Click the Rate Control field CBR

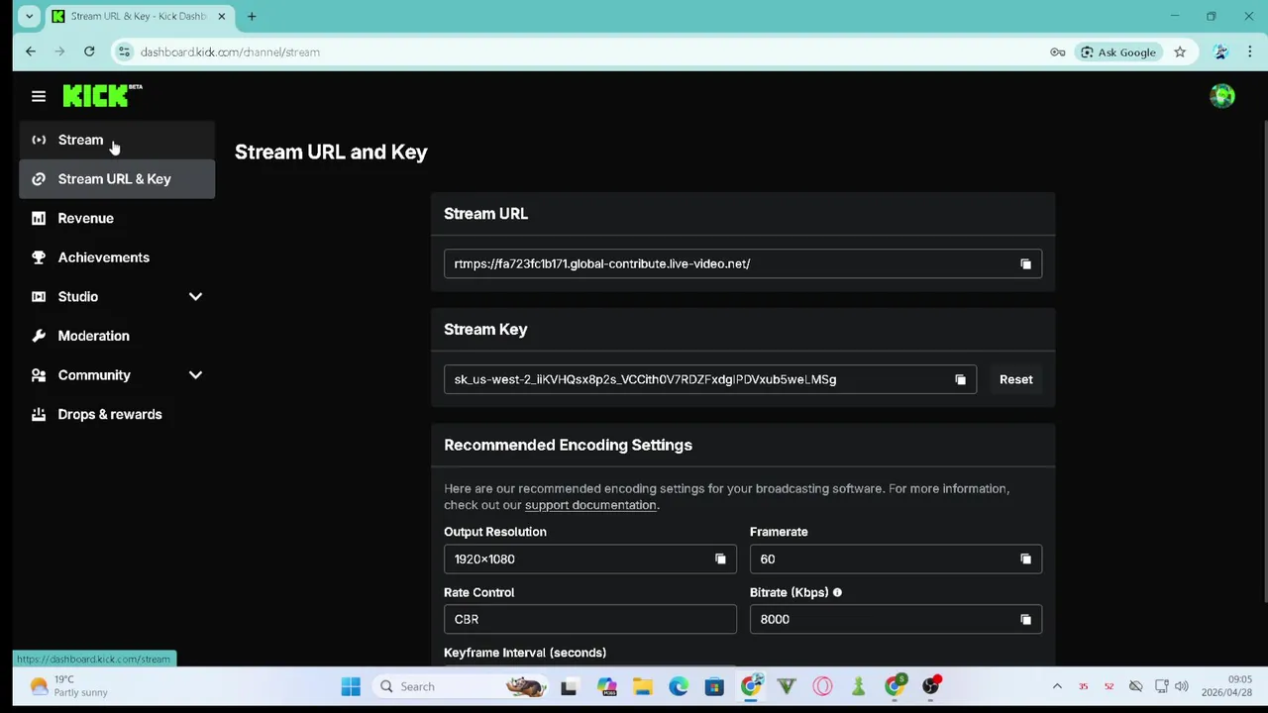coord(590,620)
